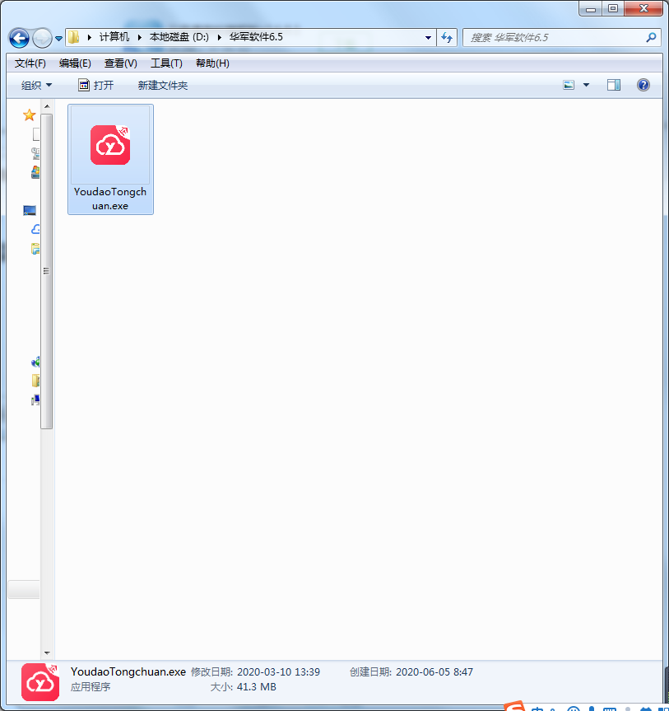This screenshot has width=669, height=711.
Task: Click modified date 2020-03-10 13:39
Action: pyautogui.click(x=279, y=672)
